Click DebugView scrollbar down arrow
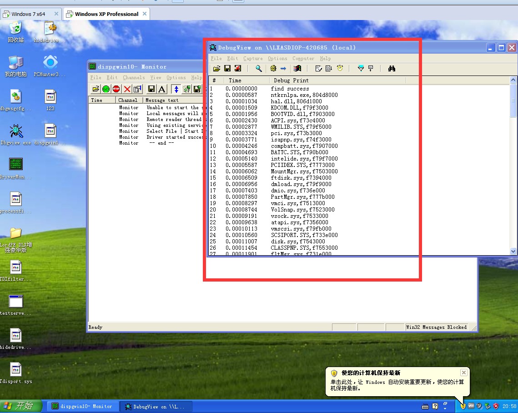 513,251
